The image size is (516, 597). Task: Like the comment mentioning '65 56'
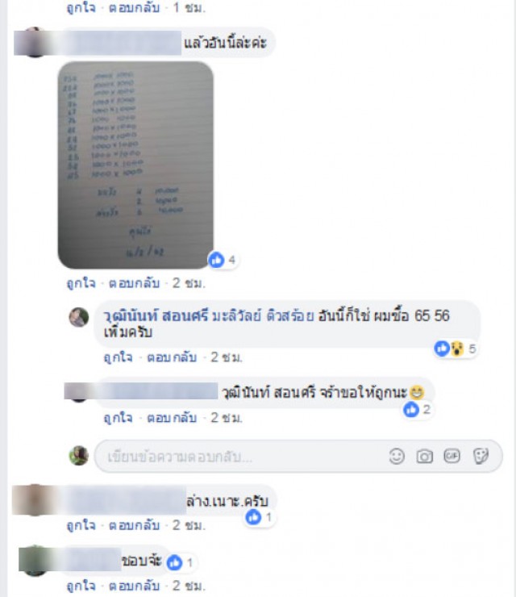click(119, 357)
